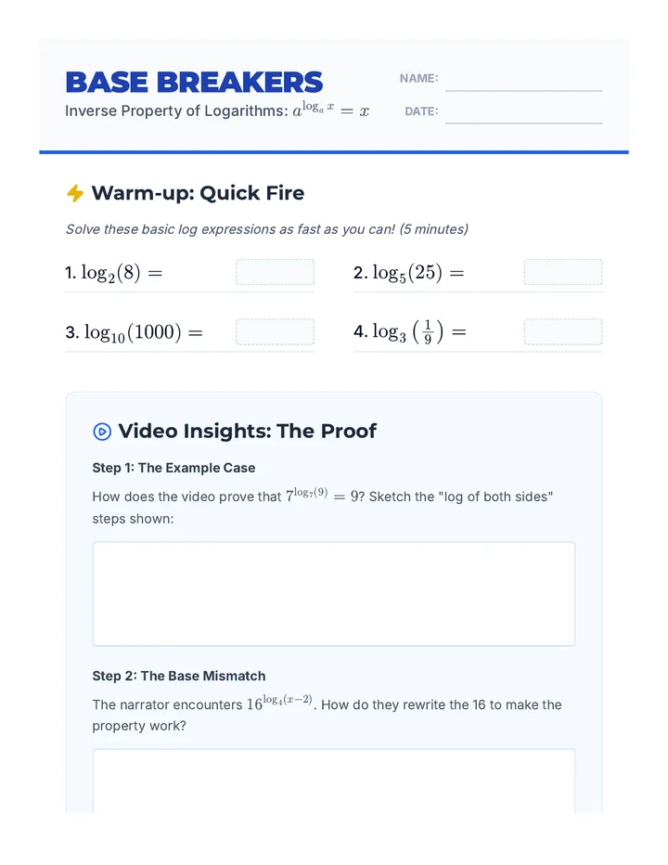Click the play circle icon by Video Insights

(x=102, y=432)
